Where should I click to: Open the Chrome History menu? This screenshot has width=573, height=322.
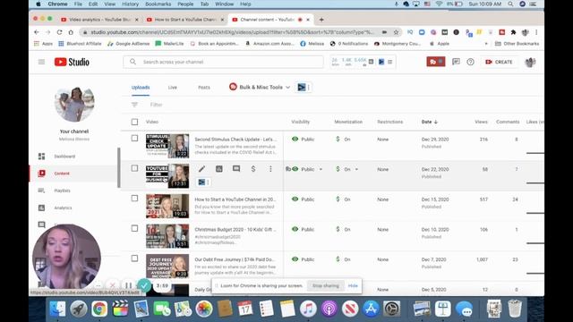(130, 4)
